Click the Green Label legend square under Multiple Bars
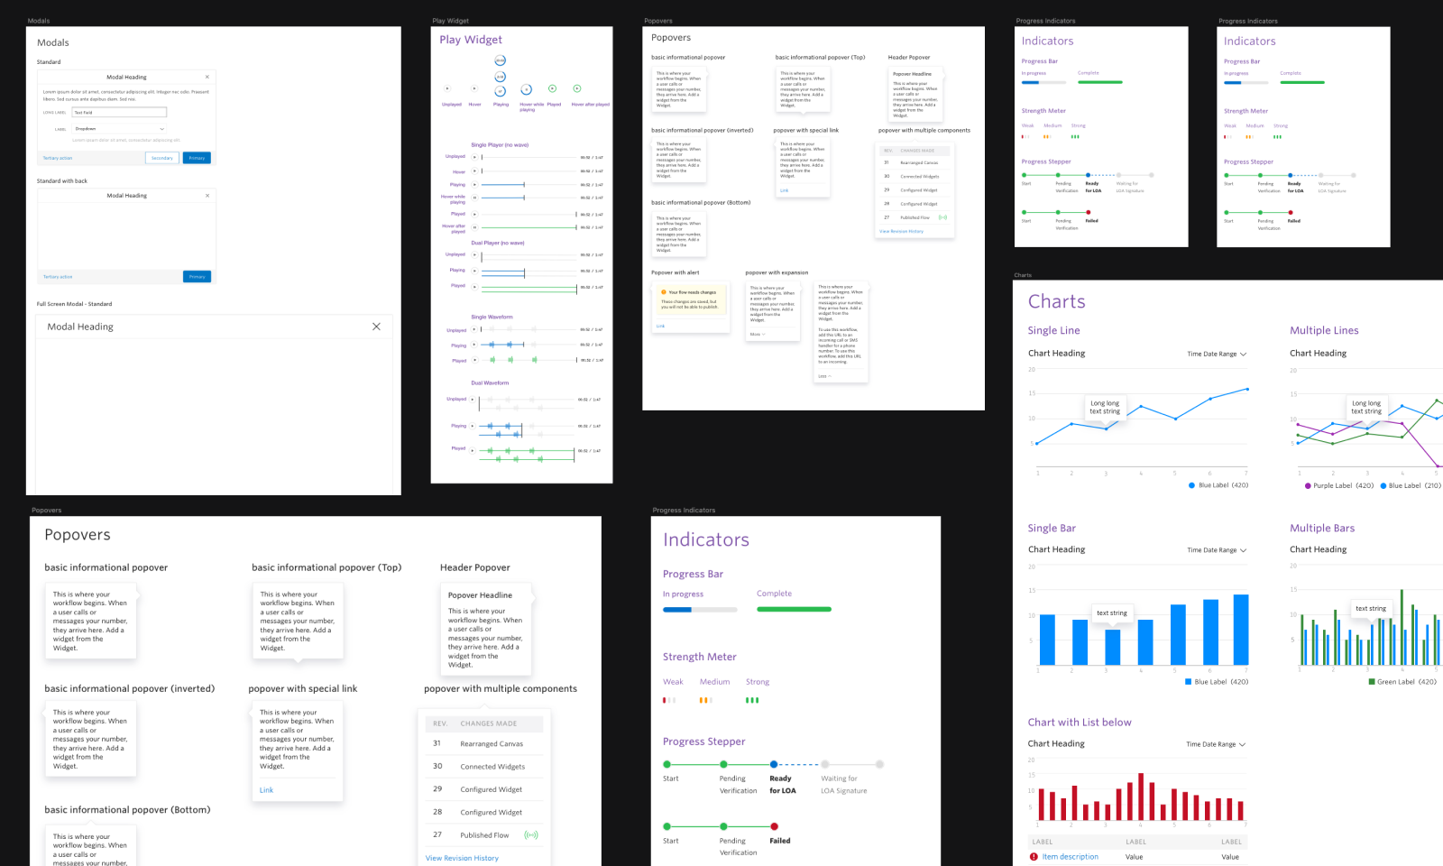This screenshot has height=866, width=1443. click(1372, 682)
